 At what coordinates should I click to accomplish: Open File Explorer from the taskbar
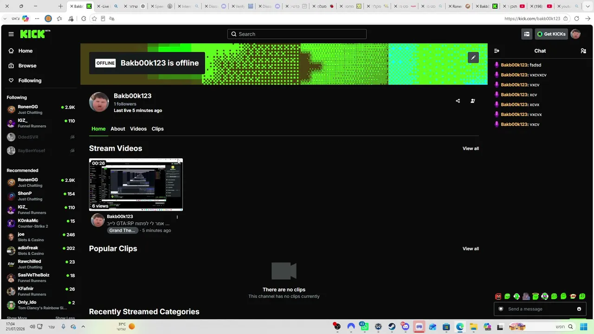coord(473,327)
